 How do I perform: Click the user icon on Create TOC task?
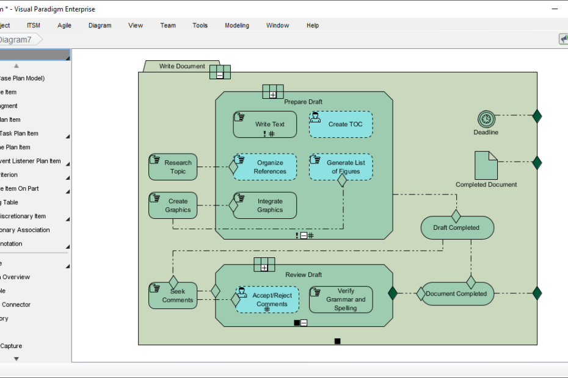[315, 117]
